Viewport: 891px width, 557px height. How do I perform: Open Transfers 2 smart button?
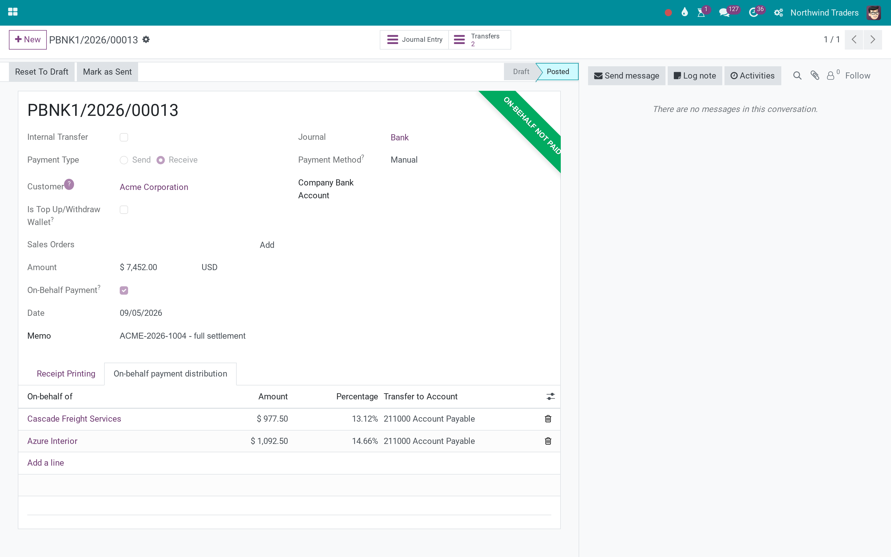coord(479,40)
